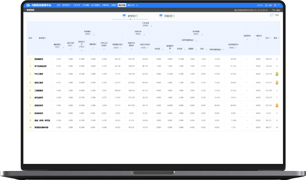Viewport: 306px width, 180px height.
Task: Sort by 总分 using its sort icon
Action: coord(271,38)
